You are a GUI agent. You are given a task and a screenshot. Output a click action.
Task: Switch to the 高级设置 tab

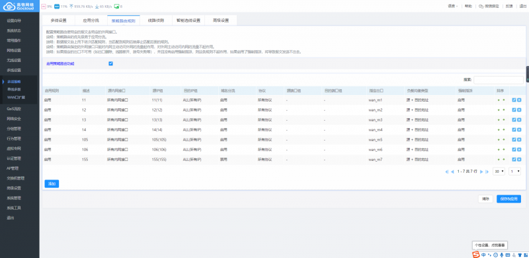pos(221,20)
